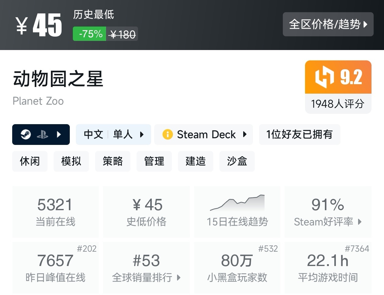Open the 全球销量排行 ranking
384x295 pixels.
coord(146,277)
